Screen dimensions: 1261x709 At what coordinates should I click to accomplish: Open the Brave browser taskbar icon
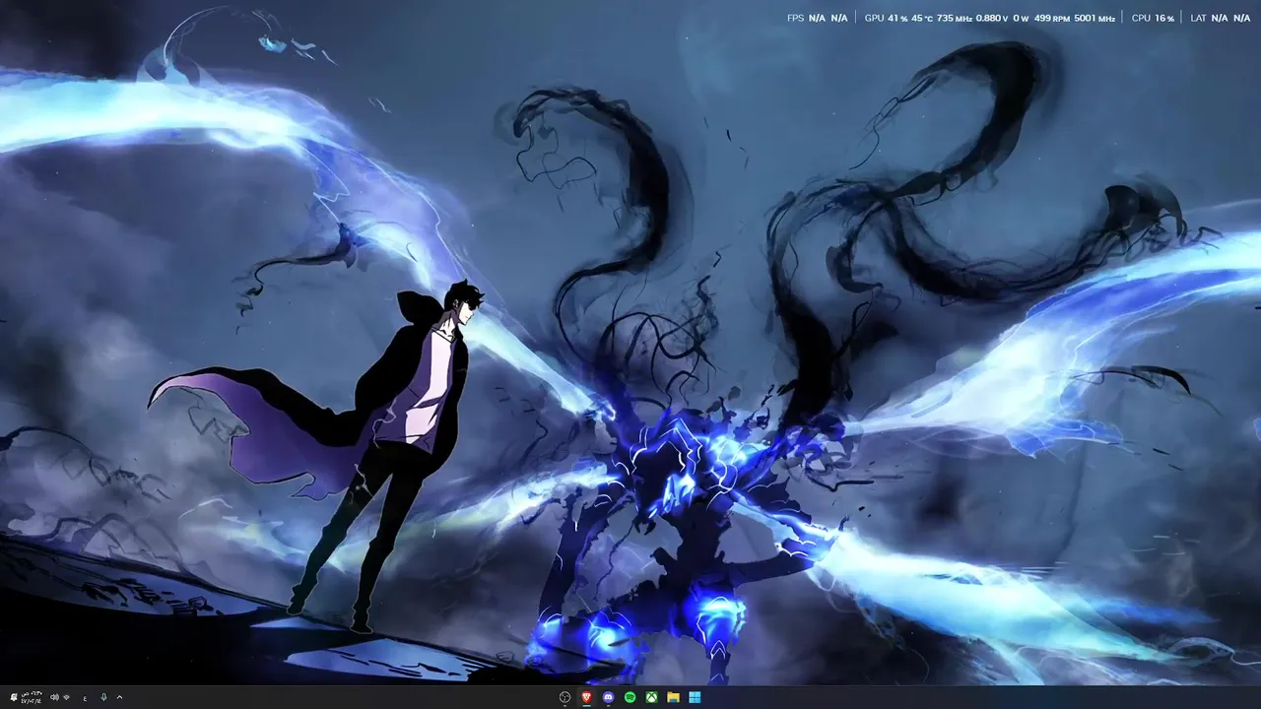click(x=587, y=697)
